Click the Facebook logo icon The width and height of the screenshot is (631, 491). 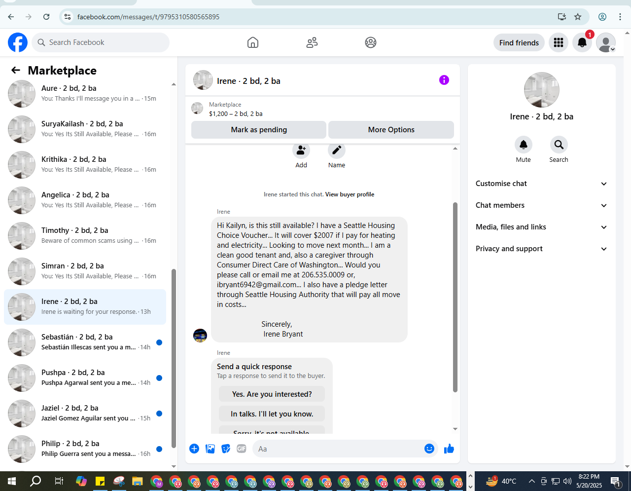(18, 42)
